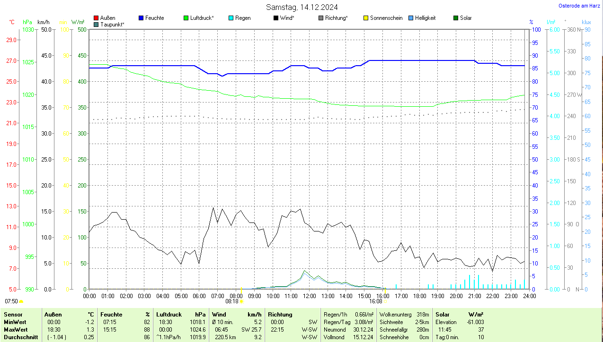Image resolution: width=603 pixels, height=342 pixels.
Task: Toggle the Sonnenschein legend entry label
Action: 386,18
